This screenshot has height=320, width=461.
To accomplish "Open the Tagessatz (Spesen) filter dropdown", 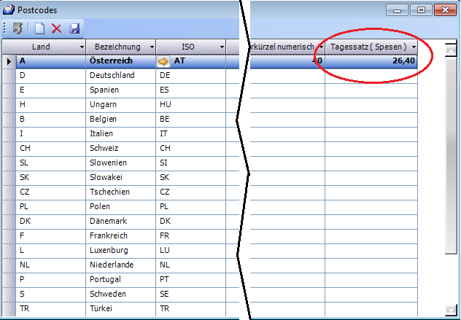I will coord(414,47).
